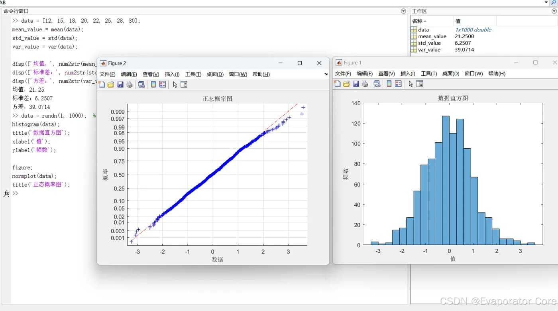Click value 39.0714 in workspace

point(464,50)
